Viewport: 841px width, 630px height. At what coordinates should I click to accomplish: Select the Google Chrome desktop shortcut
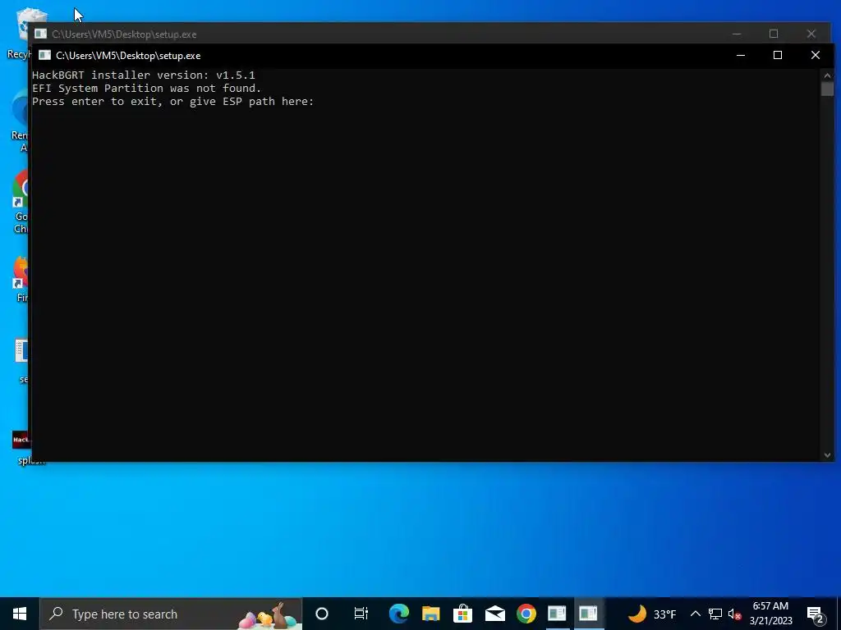[21, 203]
